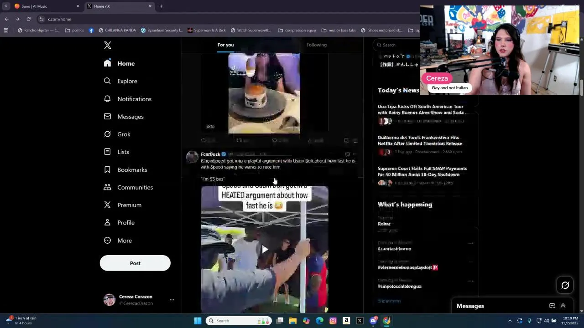Open the #zamtastikorno trend
This screenshot has width=584, height=328.
[394, 249]
